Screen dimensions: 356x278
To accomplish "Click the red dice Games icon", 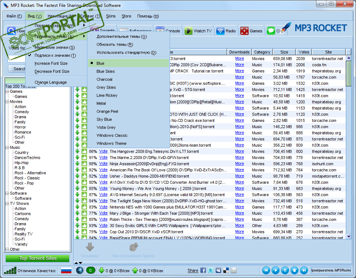I will click(244, 31).
